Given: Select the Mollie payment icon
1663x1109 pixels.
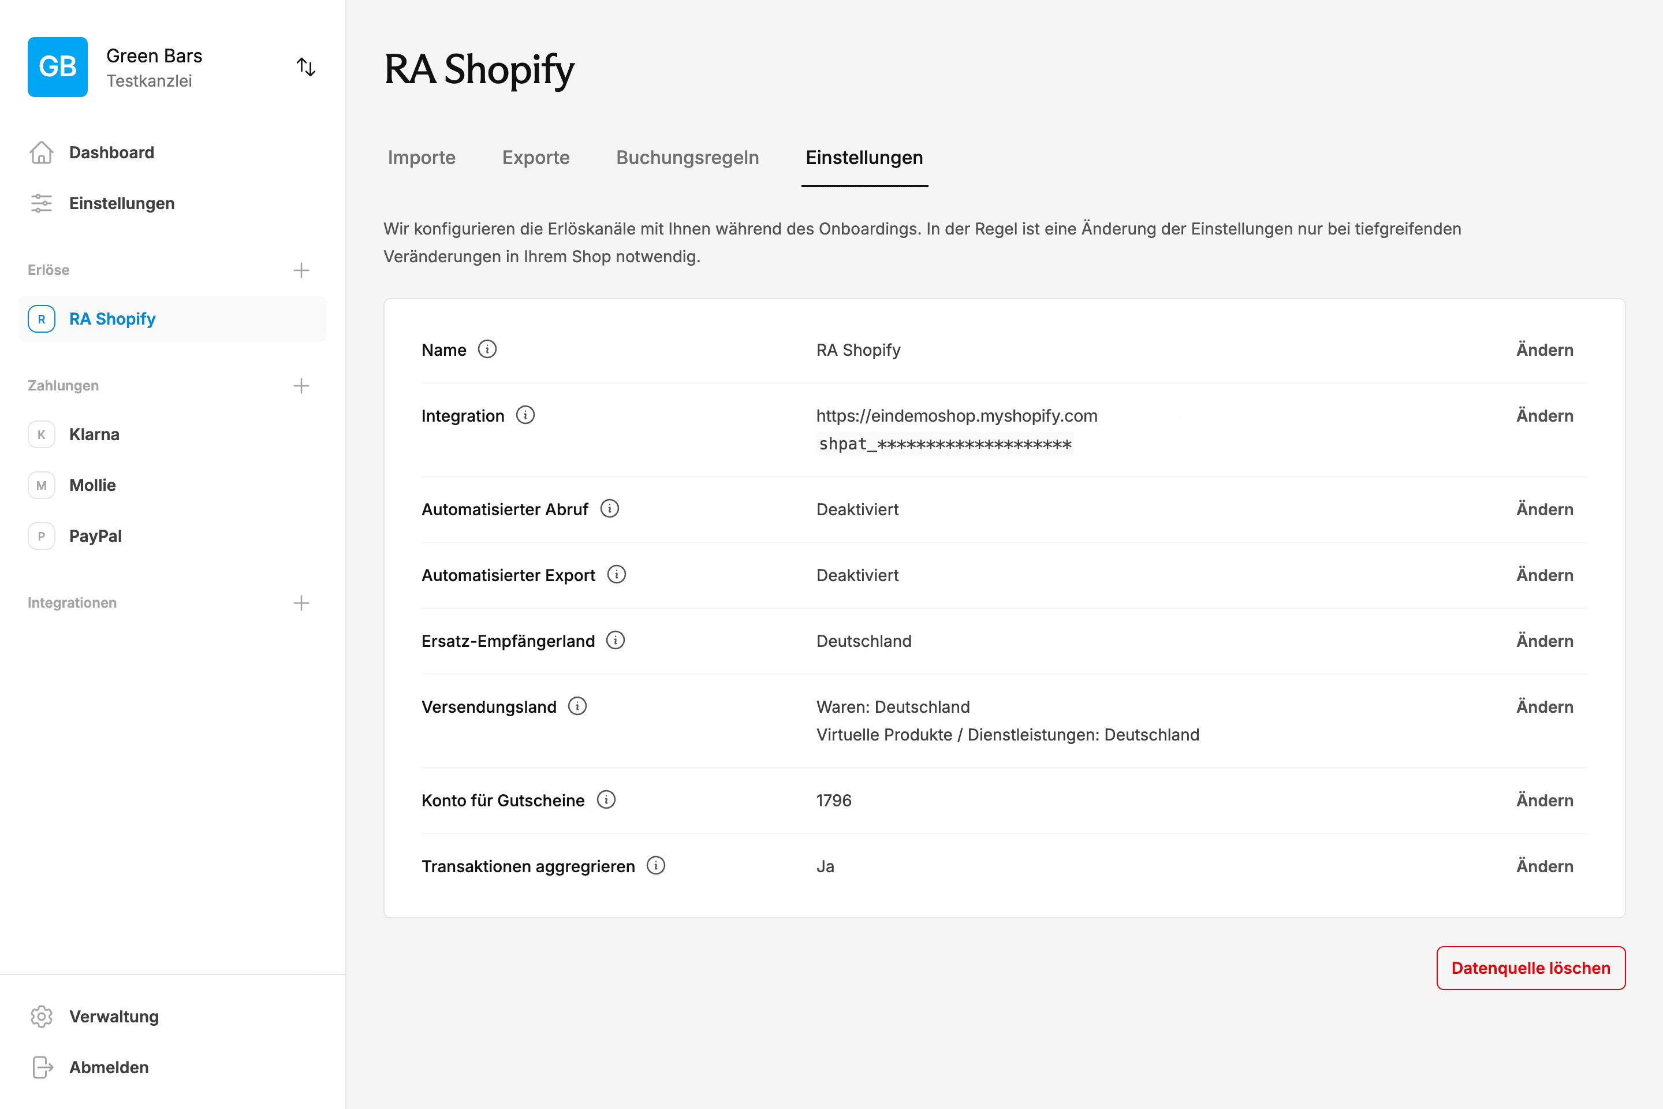Looking at the screenshot, I should tap(42, 485).
